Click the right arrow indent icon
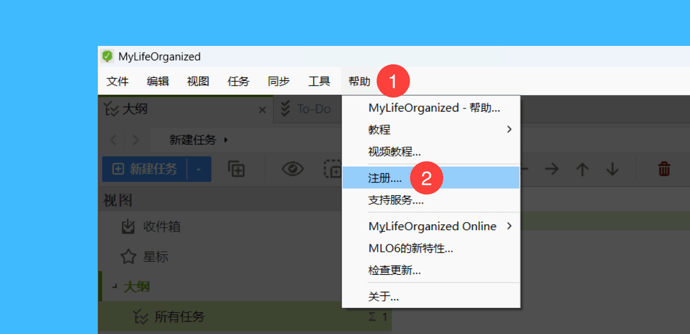This screenshot has width=690, height=334. point(552,169)
